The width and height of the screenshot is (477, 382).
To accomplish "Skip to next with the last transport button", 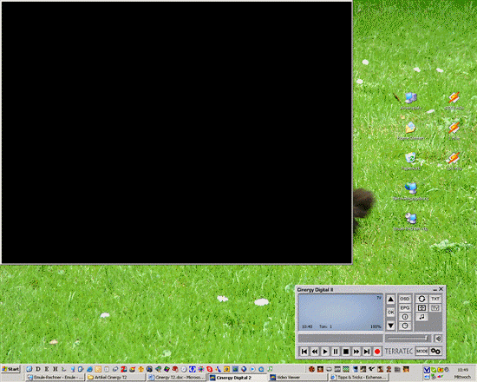I will click(x=367, y=352).
